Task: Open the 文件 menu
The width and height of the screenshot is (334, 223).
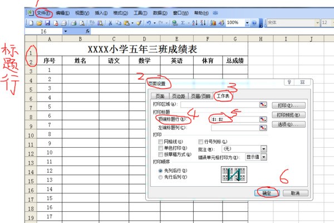Action: click(x=43, y=13)
